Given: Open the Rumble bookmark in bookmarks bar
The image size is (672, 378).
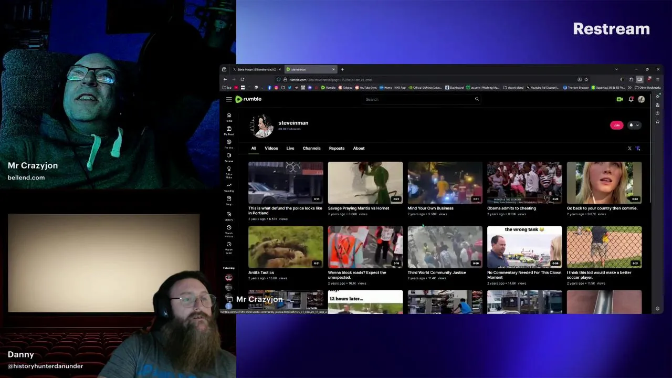Looking at the screenshot, I should [x=328, y=88].
